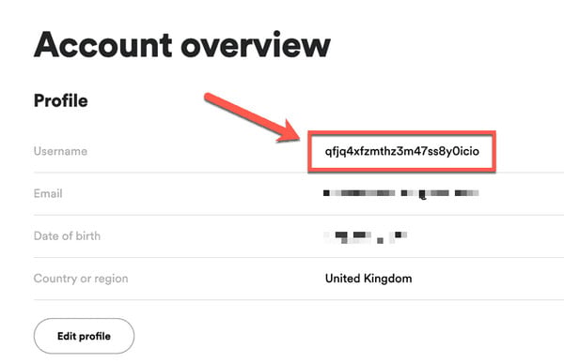This screenshot has height=363, width=564.
Task: Click the Username field label
Action: pos(60,151)
